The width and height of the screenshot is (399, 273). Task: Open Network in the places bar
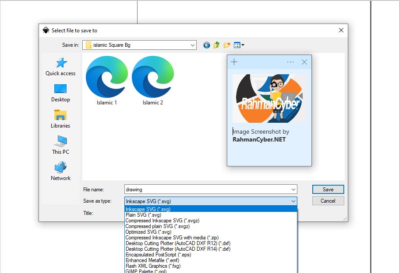coord(60,171)
